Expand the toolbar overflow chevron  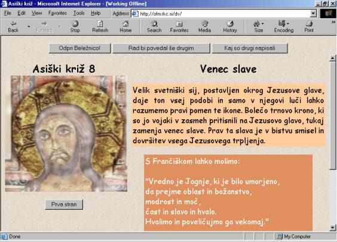pos(333,22)
